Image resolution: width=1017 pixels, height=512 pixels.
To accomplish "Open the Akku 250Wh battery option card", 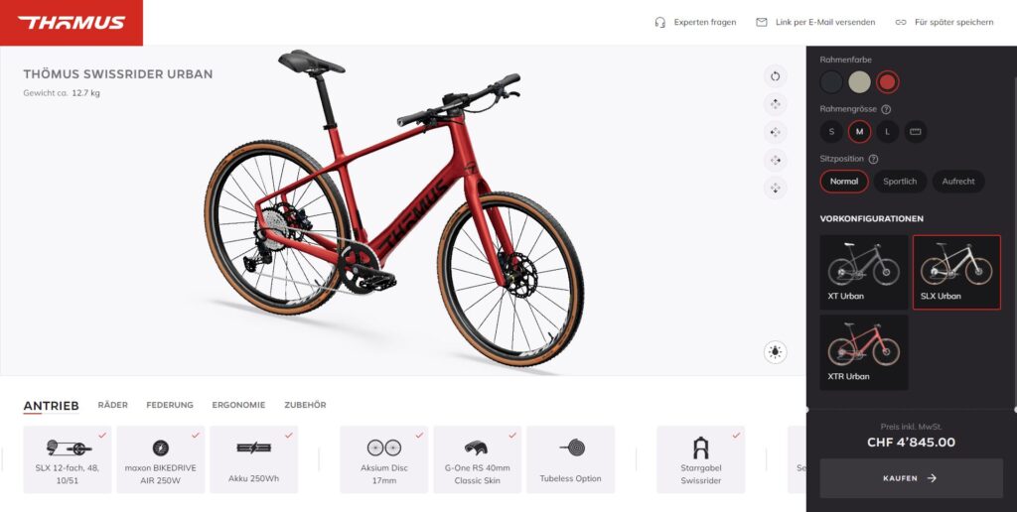I will click(253, 459).
